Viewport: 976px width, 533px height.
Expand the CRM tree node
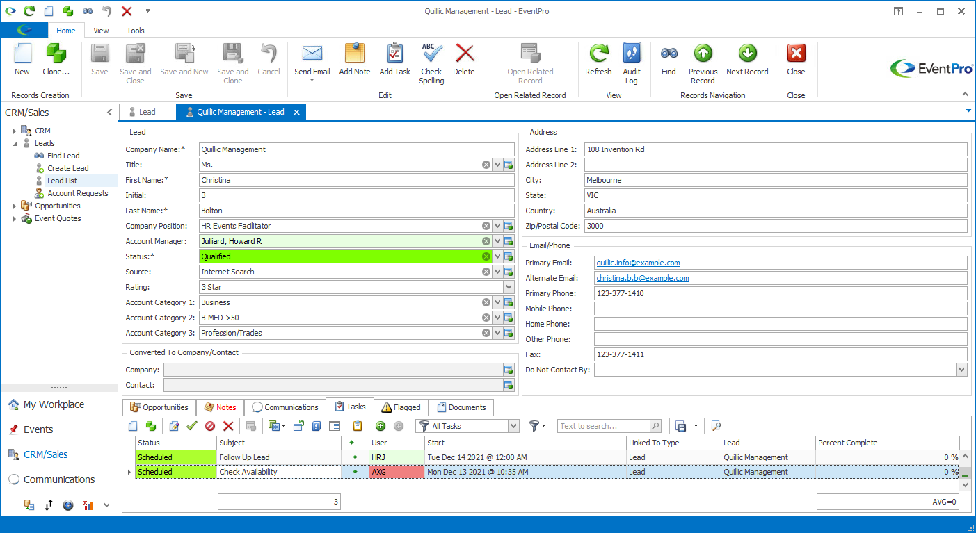pyautogui.click(x=14, y=131)
